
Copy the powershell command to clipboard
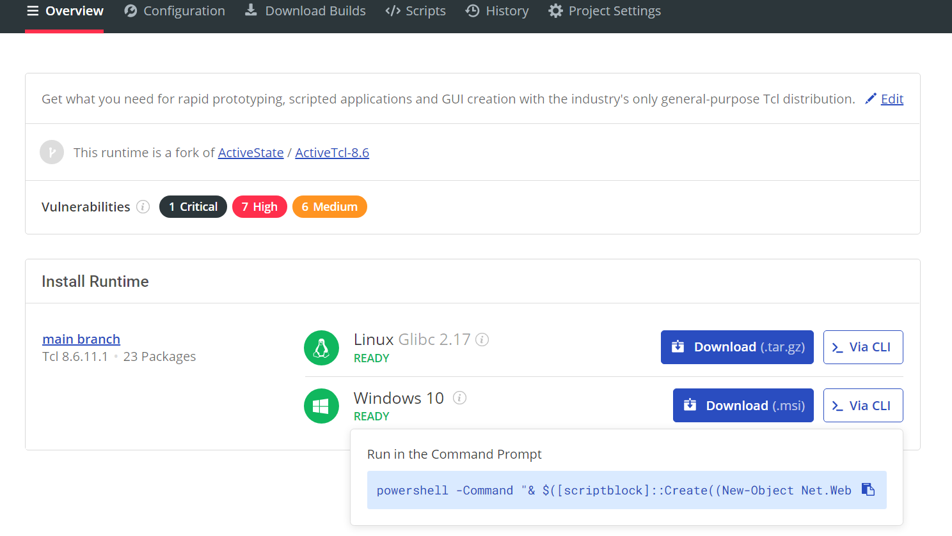(x=868, y=489)
